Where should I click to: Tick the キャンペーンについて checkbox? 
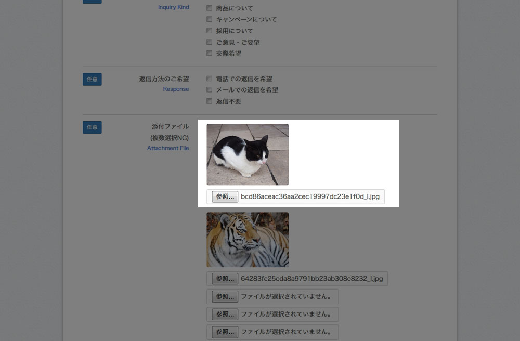pyautogui.click(x=209, y=19)
